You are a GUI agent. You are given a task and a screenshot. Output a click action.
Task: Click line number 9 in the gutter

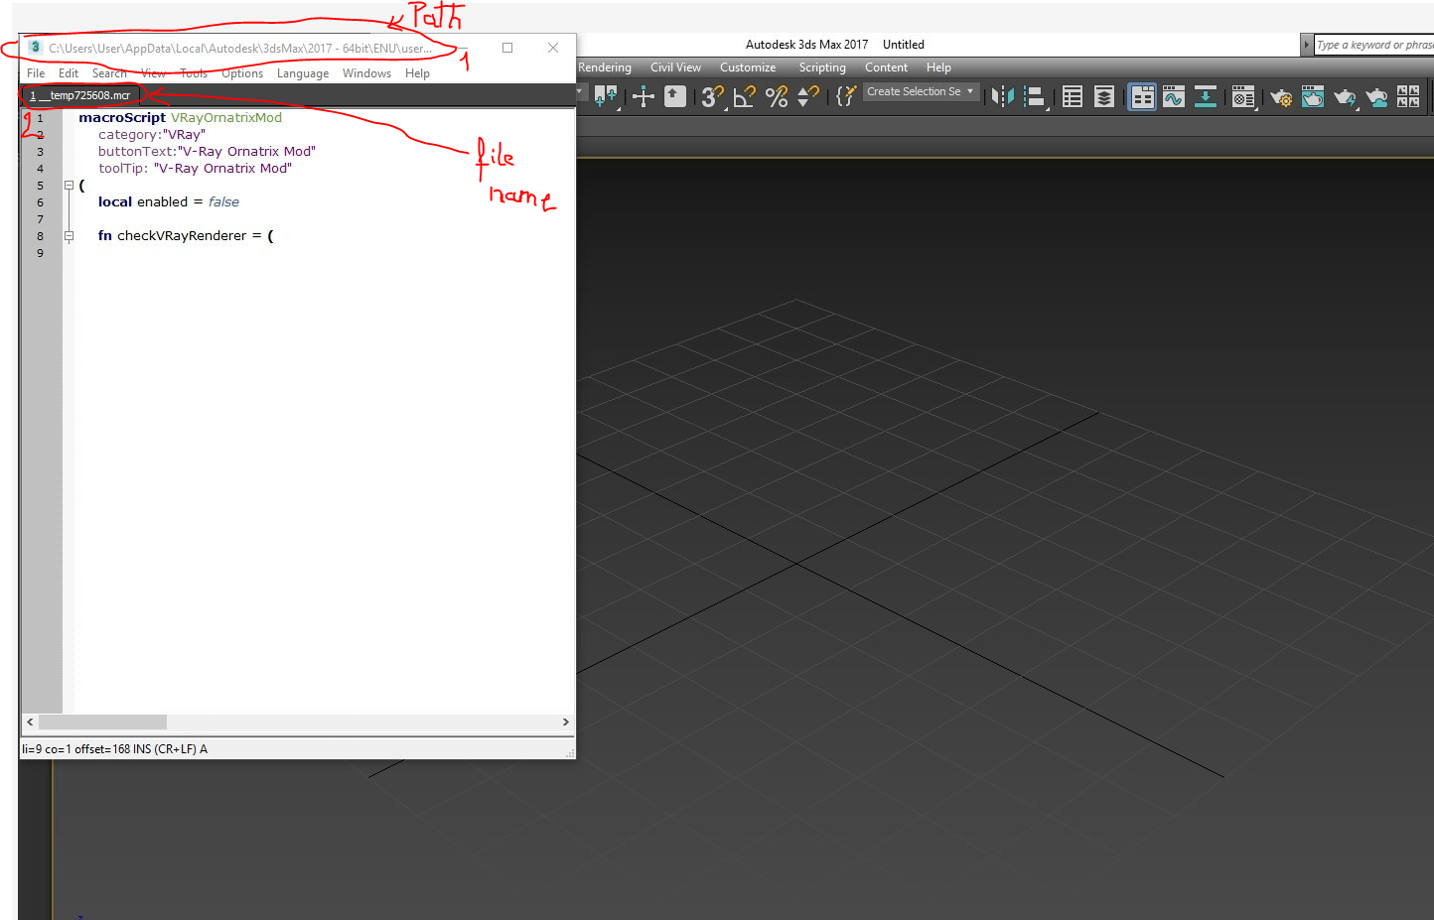click(41, 253)
